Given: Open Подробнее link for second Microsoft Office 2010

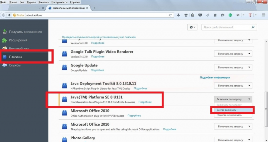Looking at the screenshot, I should [170, 129].
